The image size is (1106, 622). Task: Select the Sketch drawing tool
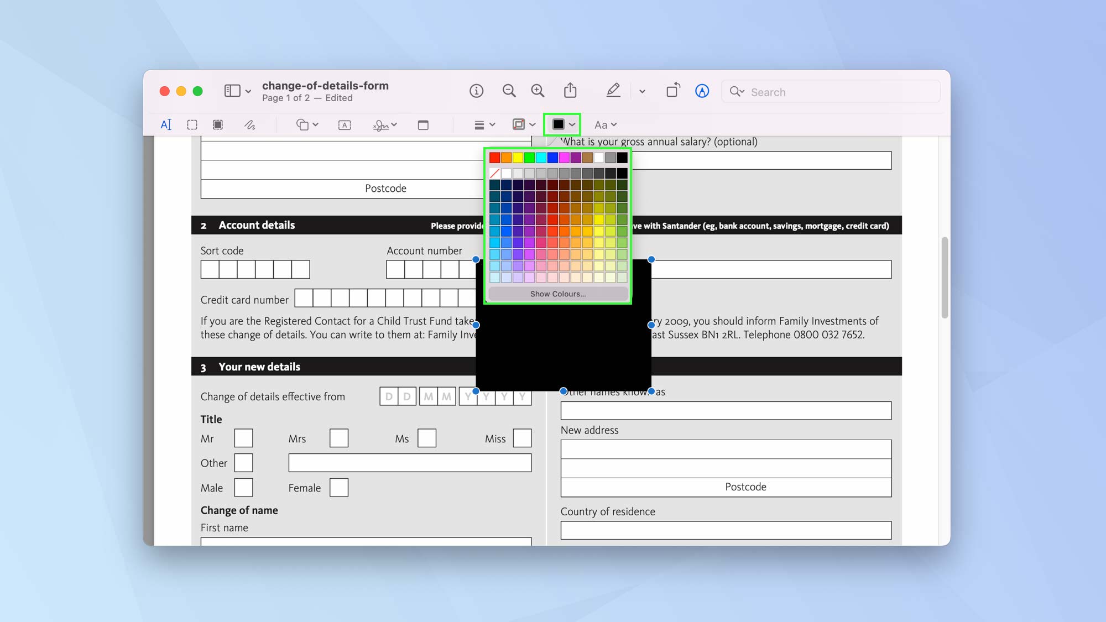pyautogui.click(x=250, y=124)
